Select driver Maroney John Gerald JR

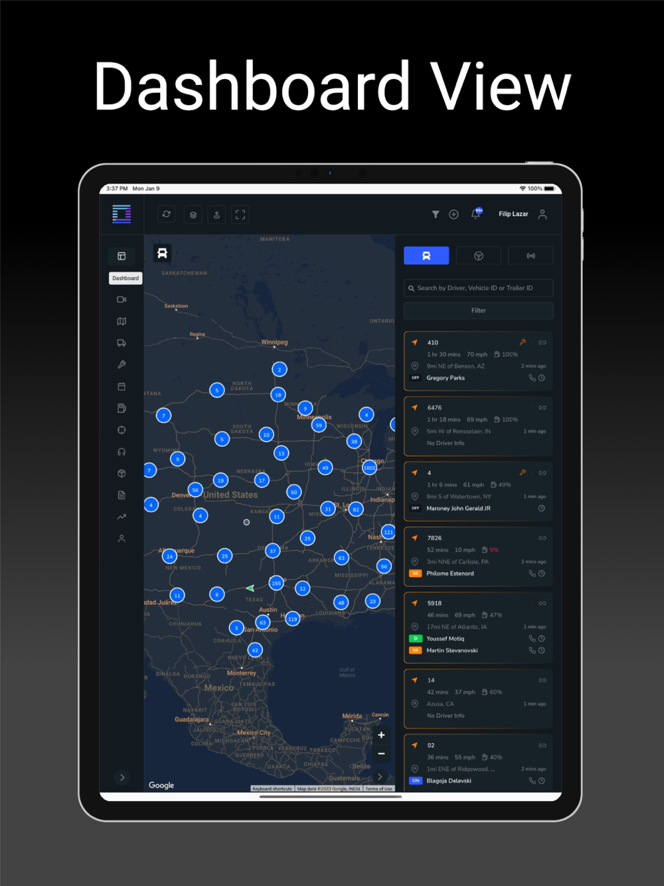tap(458, 508)
